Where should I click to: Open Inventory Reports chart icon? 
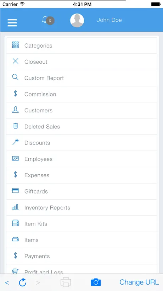tap(15, 207)
